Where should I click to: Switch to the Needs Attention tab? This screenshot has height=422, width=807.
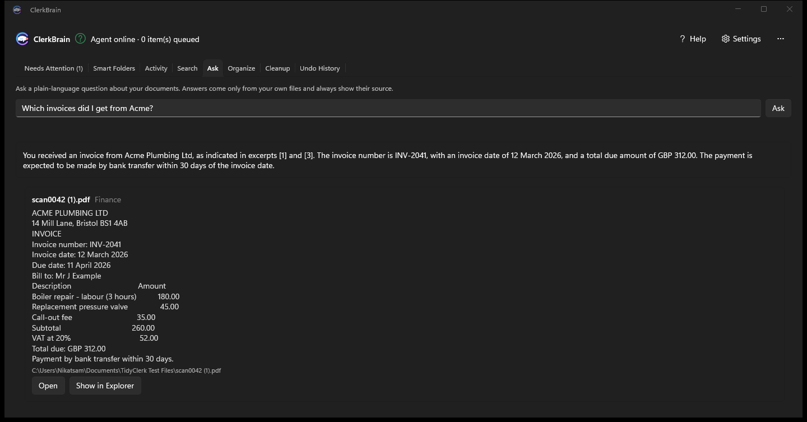click(x=53, y=68)
